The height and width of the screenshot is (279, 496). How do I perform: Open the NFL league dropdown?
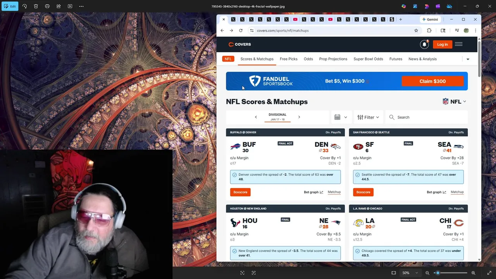[455, 102]
